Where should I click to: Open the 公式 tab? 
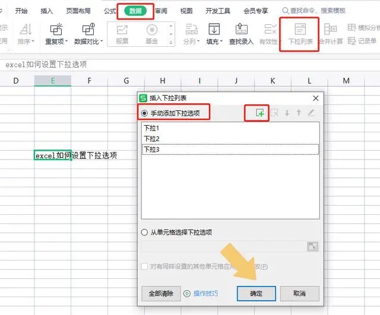click(110, 11)
